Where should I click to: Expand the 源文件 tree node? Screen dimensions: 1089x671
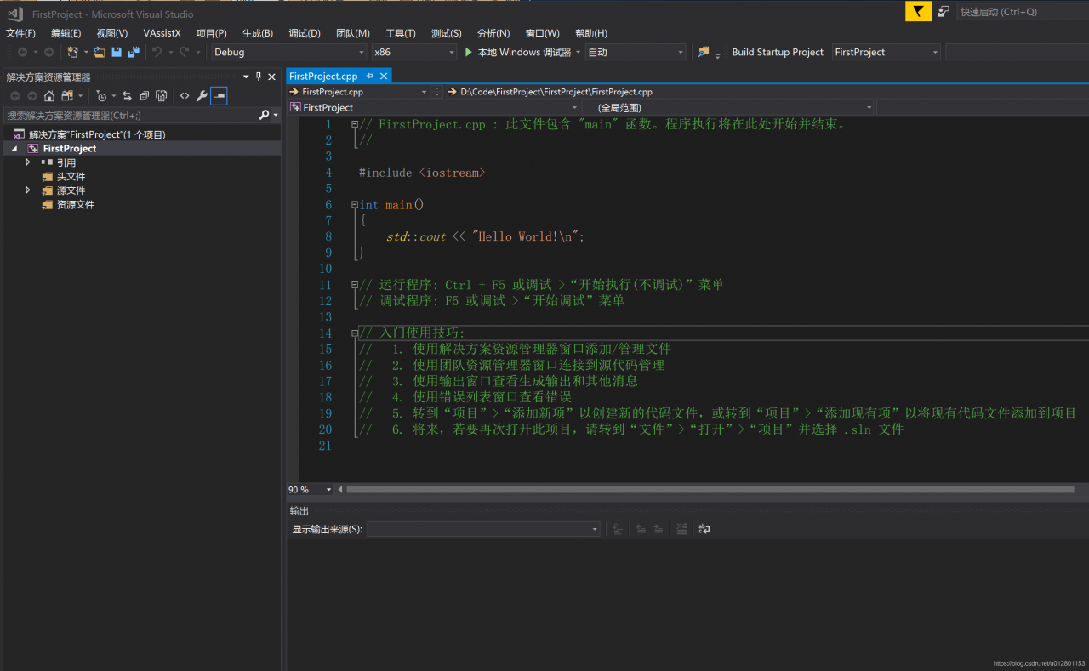(28, 190)
